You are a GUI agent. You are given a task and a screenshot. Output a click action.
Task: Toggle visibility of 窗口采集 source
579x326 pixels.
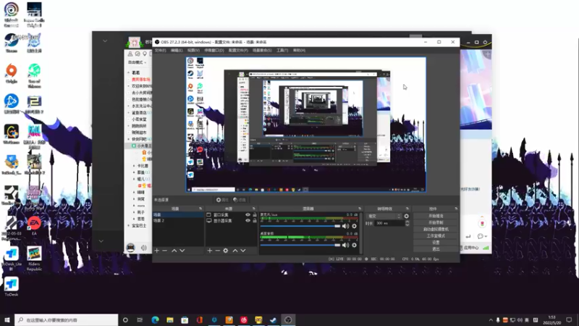[x=248, y=214]
